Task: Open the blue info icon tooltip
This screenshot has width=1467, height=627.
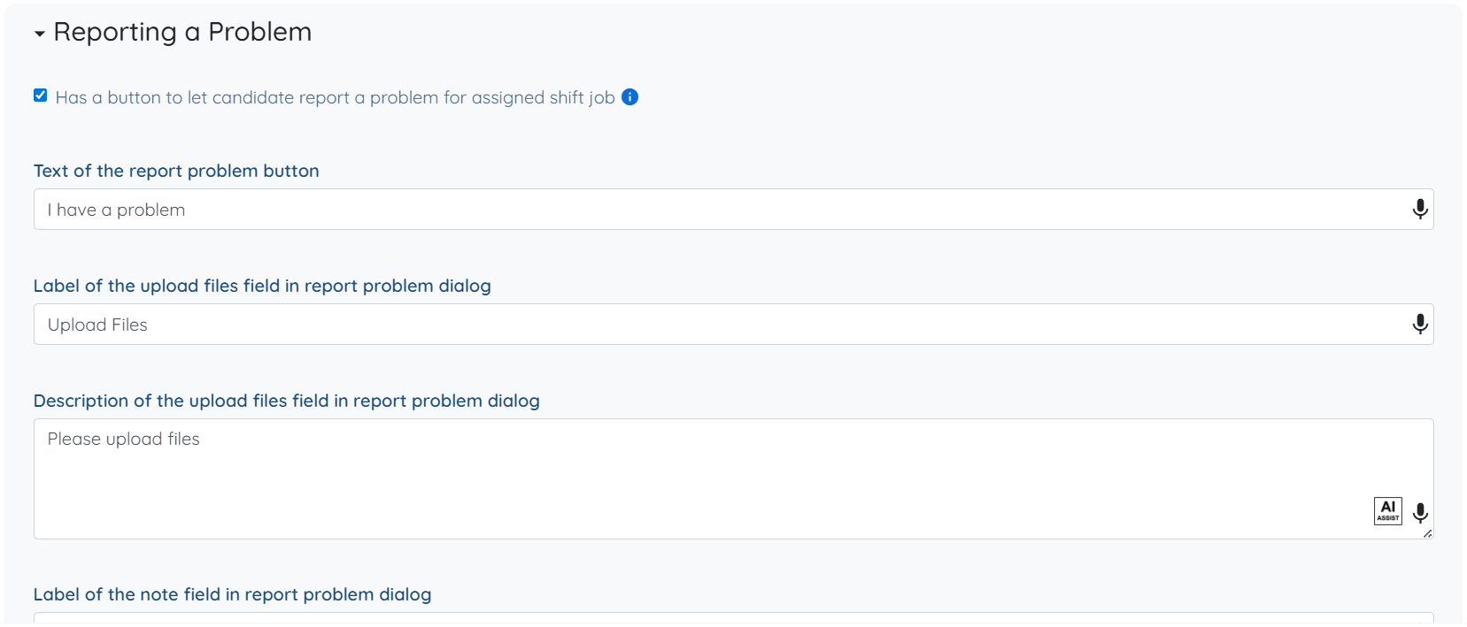Action: 629,97
